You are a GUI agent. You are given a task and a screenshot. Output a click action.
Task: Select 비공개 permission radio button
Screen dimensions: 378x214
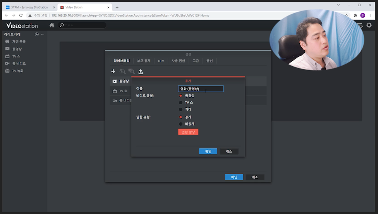pos(180,124)
